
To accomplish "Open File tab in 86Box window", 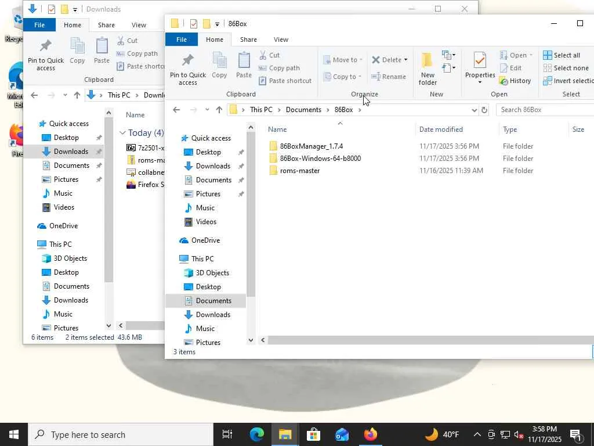I will (182, 39).
